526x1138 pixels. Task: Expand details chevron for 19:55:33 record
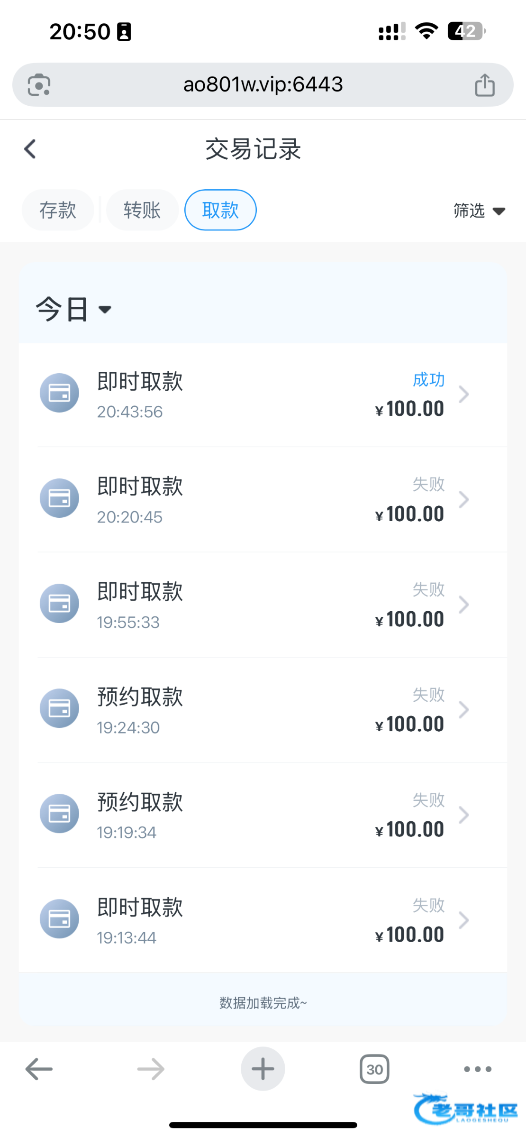click(x=464, y=605)
